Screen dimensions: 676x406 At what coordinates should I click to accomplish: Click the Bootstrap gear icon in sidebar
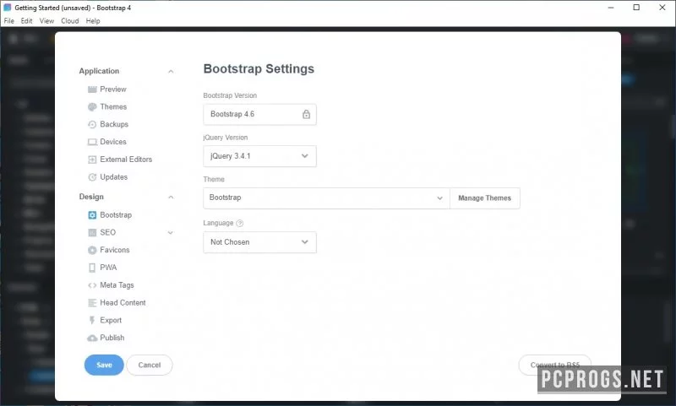pos(92,215)
